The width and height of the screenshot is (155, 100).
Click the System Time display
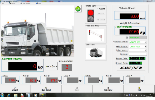click(135, 63)
